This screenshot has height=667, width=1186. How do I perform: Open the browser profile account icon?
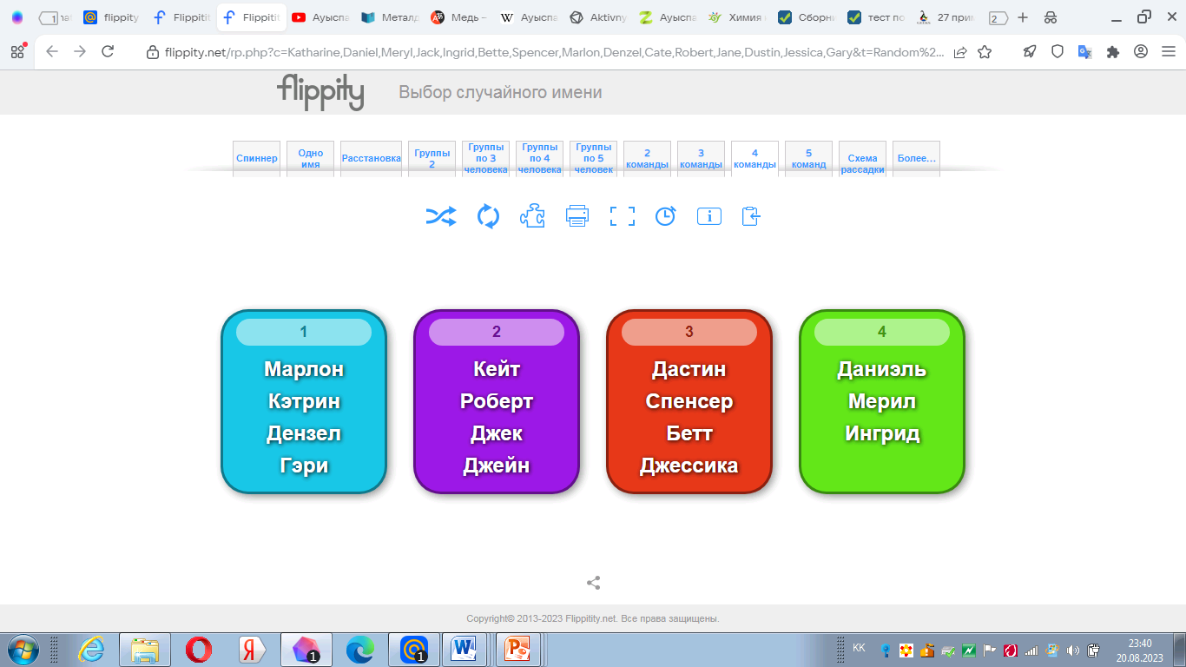click(x=1141, y=52)
